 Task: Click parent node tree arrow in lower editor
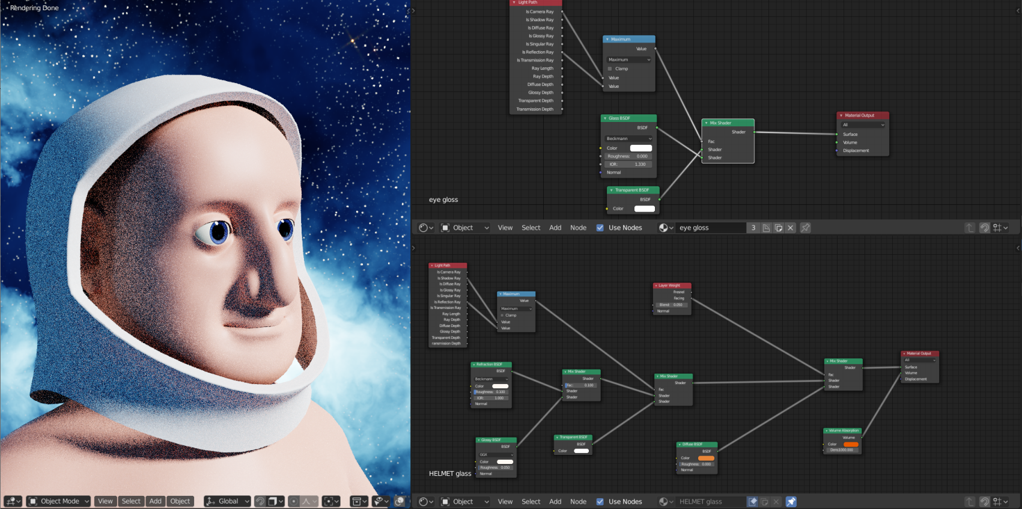[970, 502]
